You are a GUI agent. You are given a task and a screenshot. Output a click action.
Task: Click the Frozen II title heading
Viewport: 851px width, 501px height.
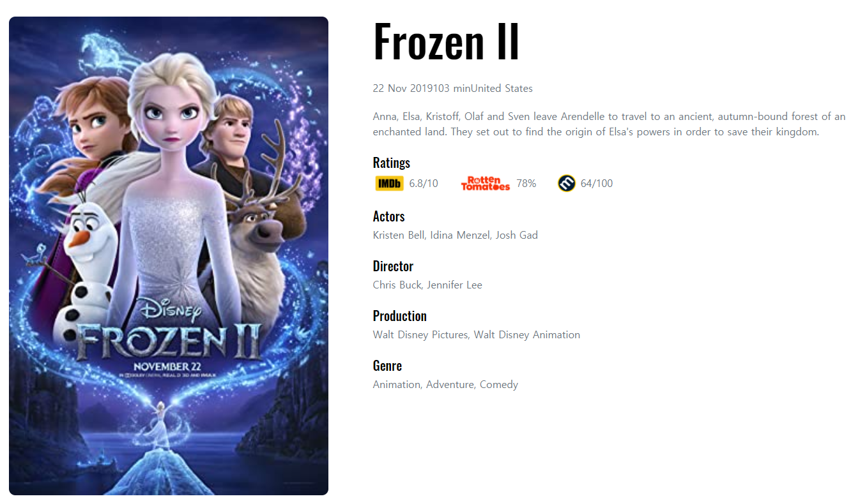coord(447,41)
